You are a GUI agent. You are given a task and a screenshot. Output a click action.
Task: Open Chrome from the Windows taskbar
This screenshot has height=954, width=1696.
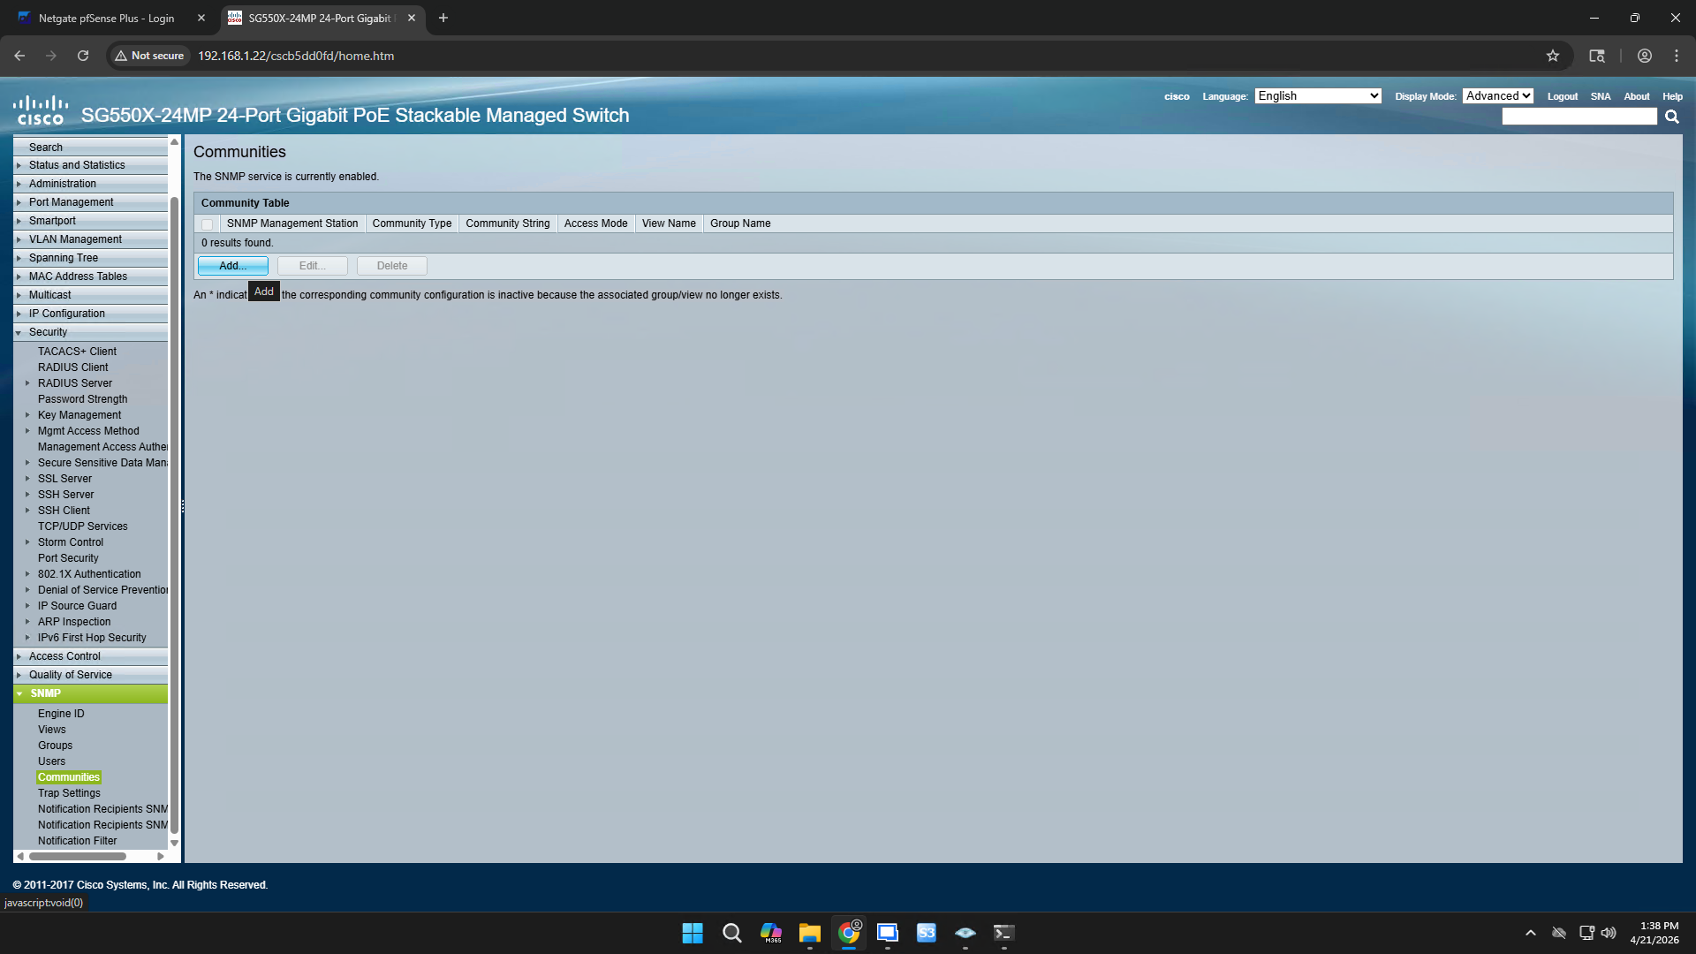(848, 933)
